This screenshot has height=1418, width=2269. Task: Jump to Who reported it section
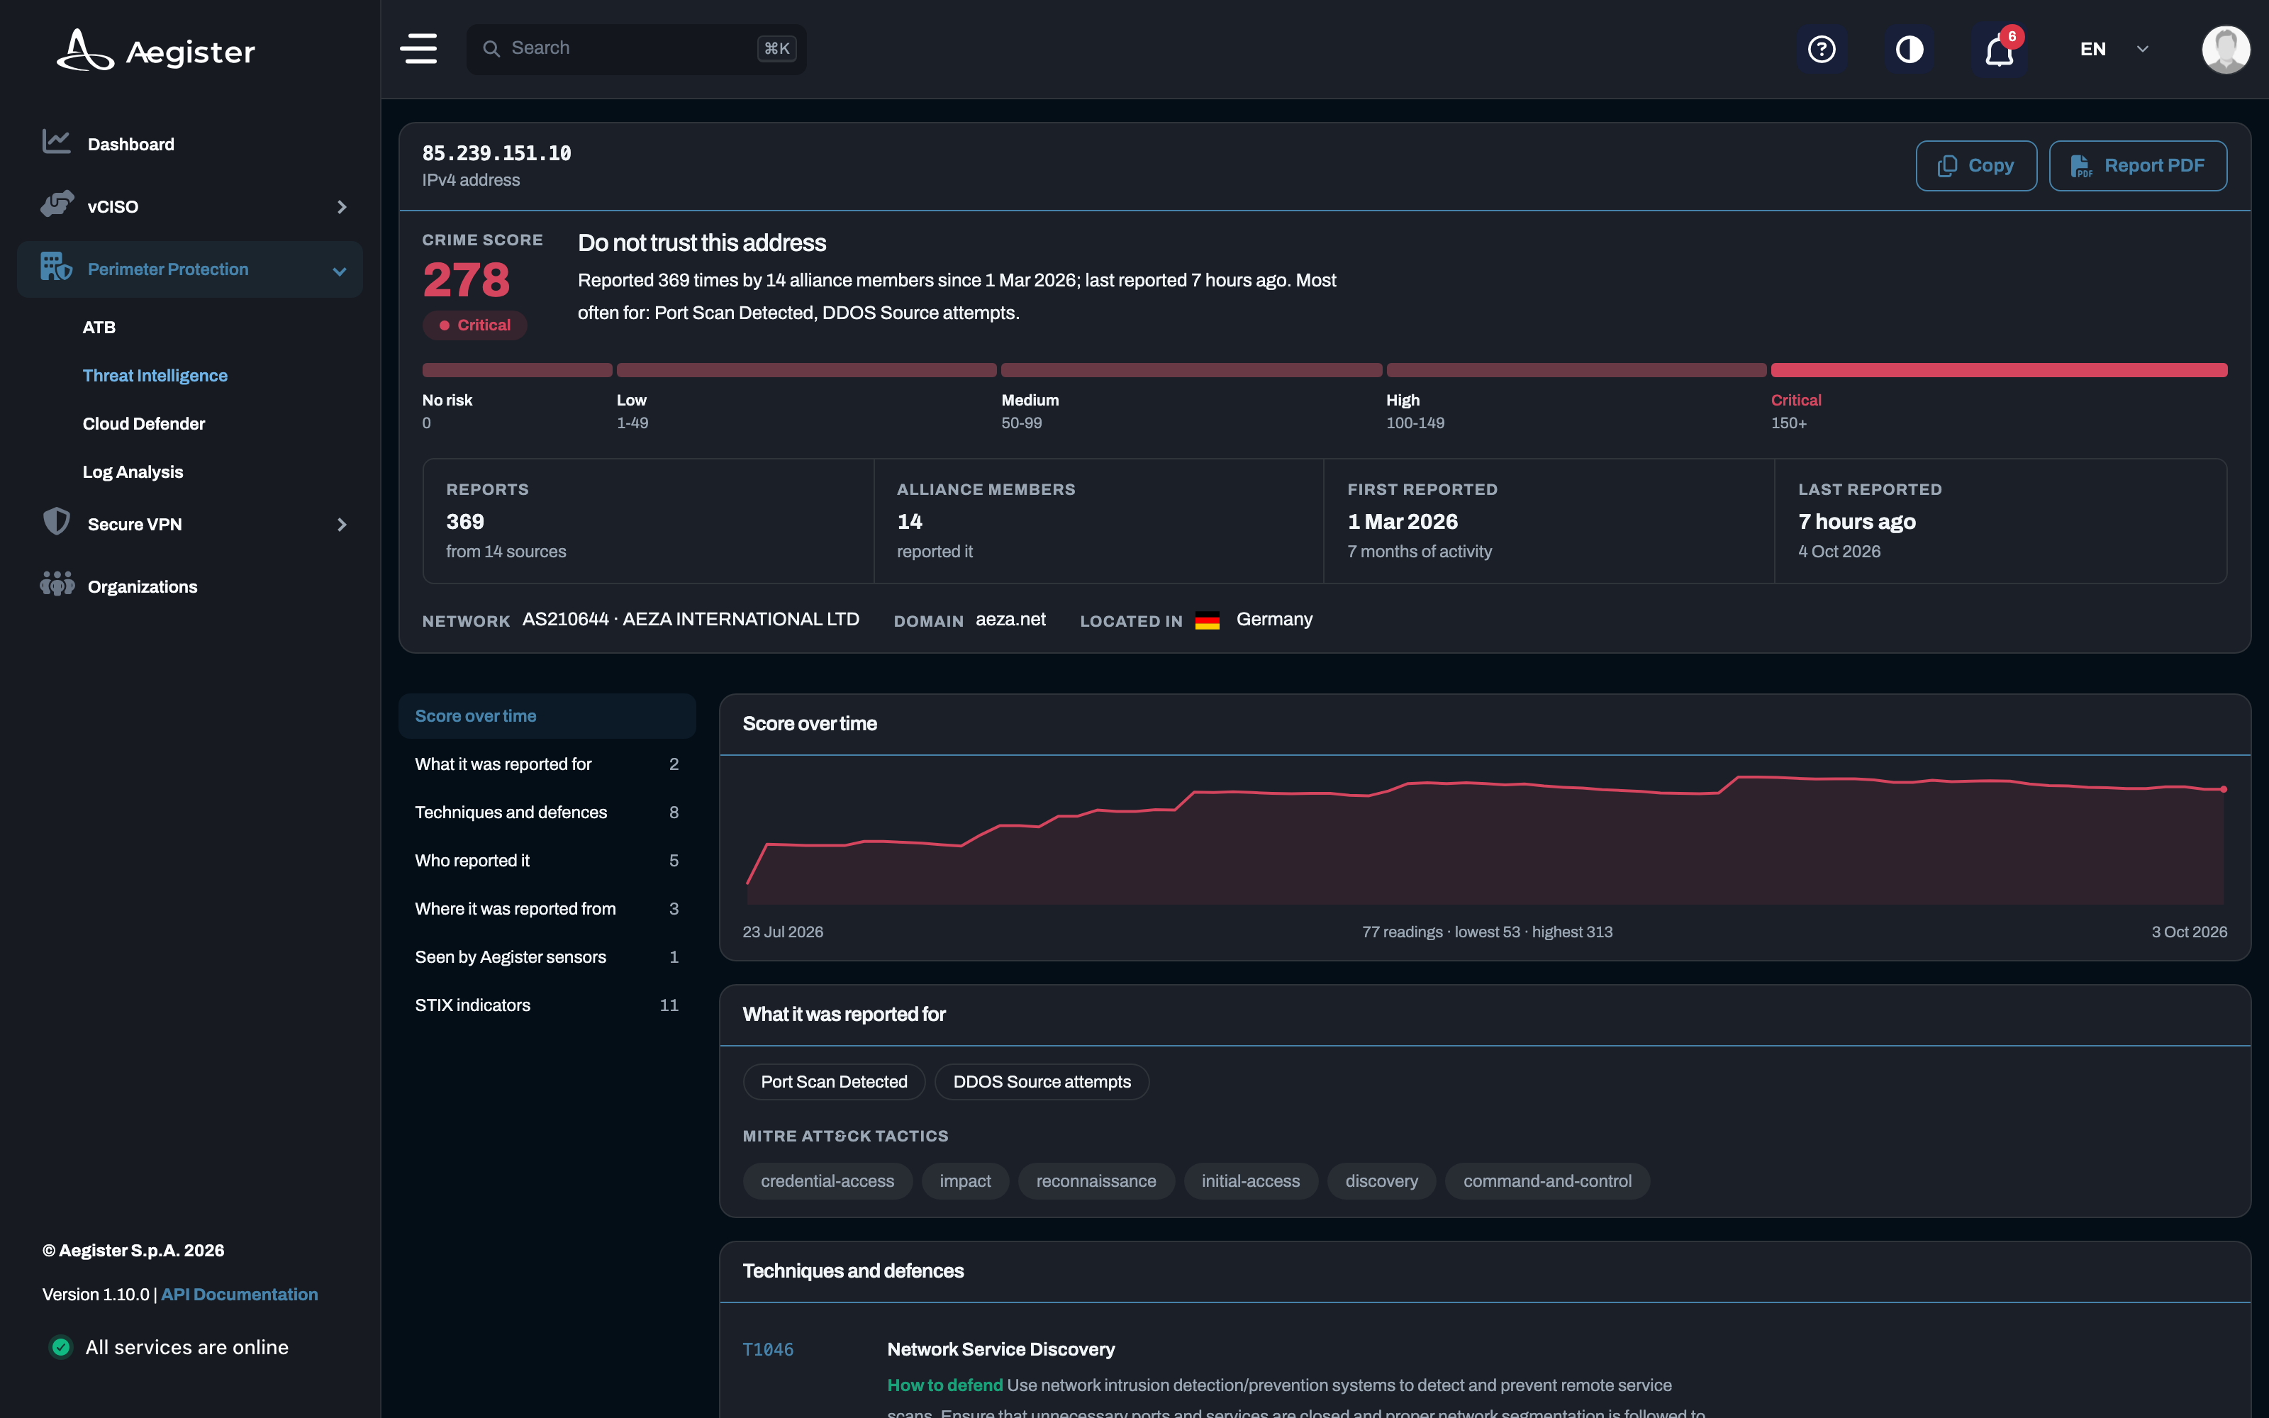[547, 860]
